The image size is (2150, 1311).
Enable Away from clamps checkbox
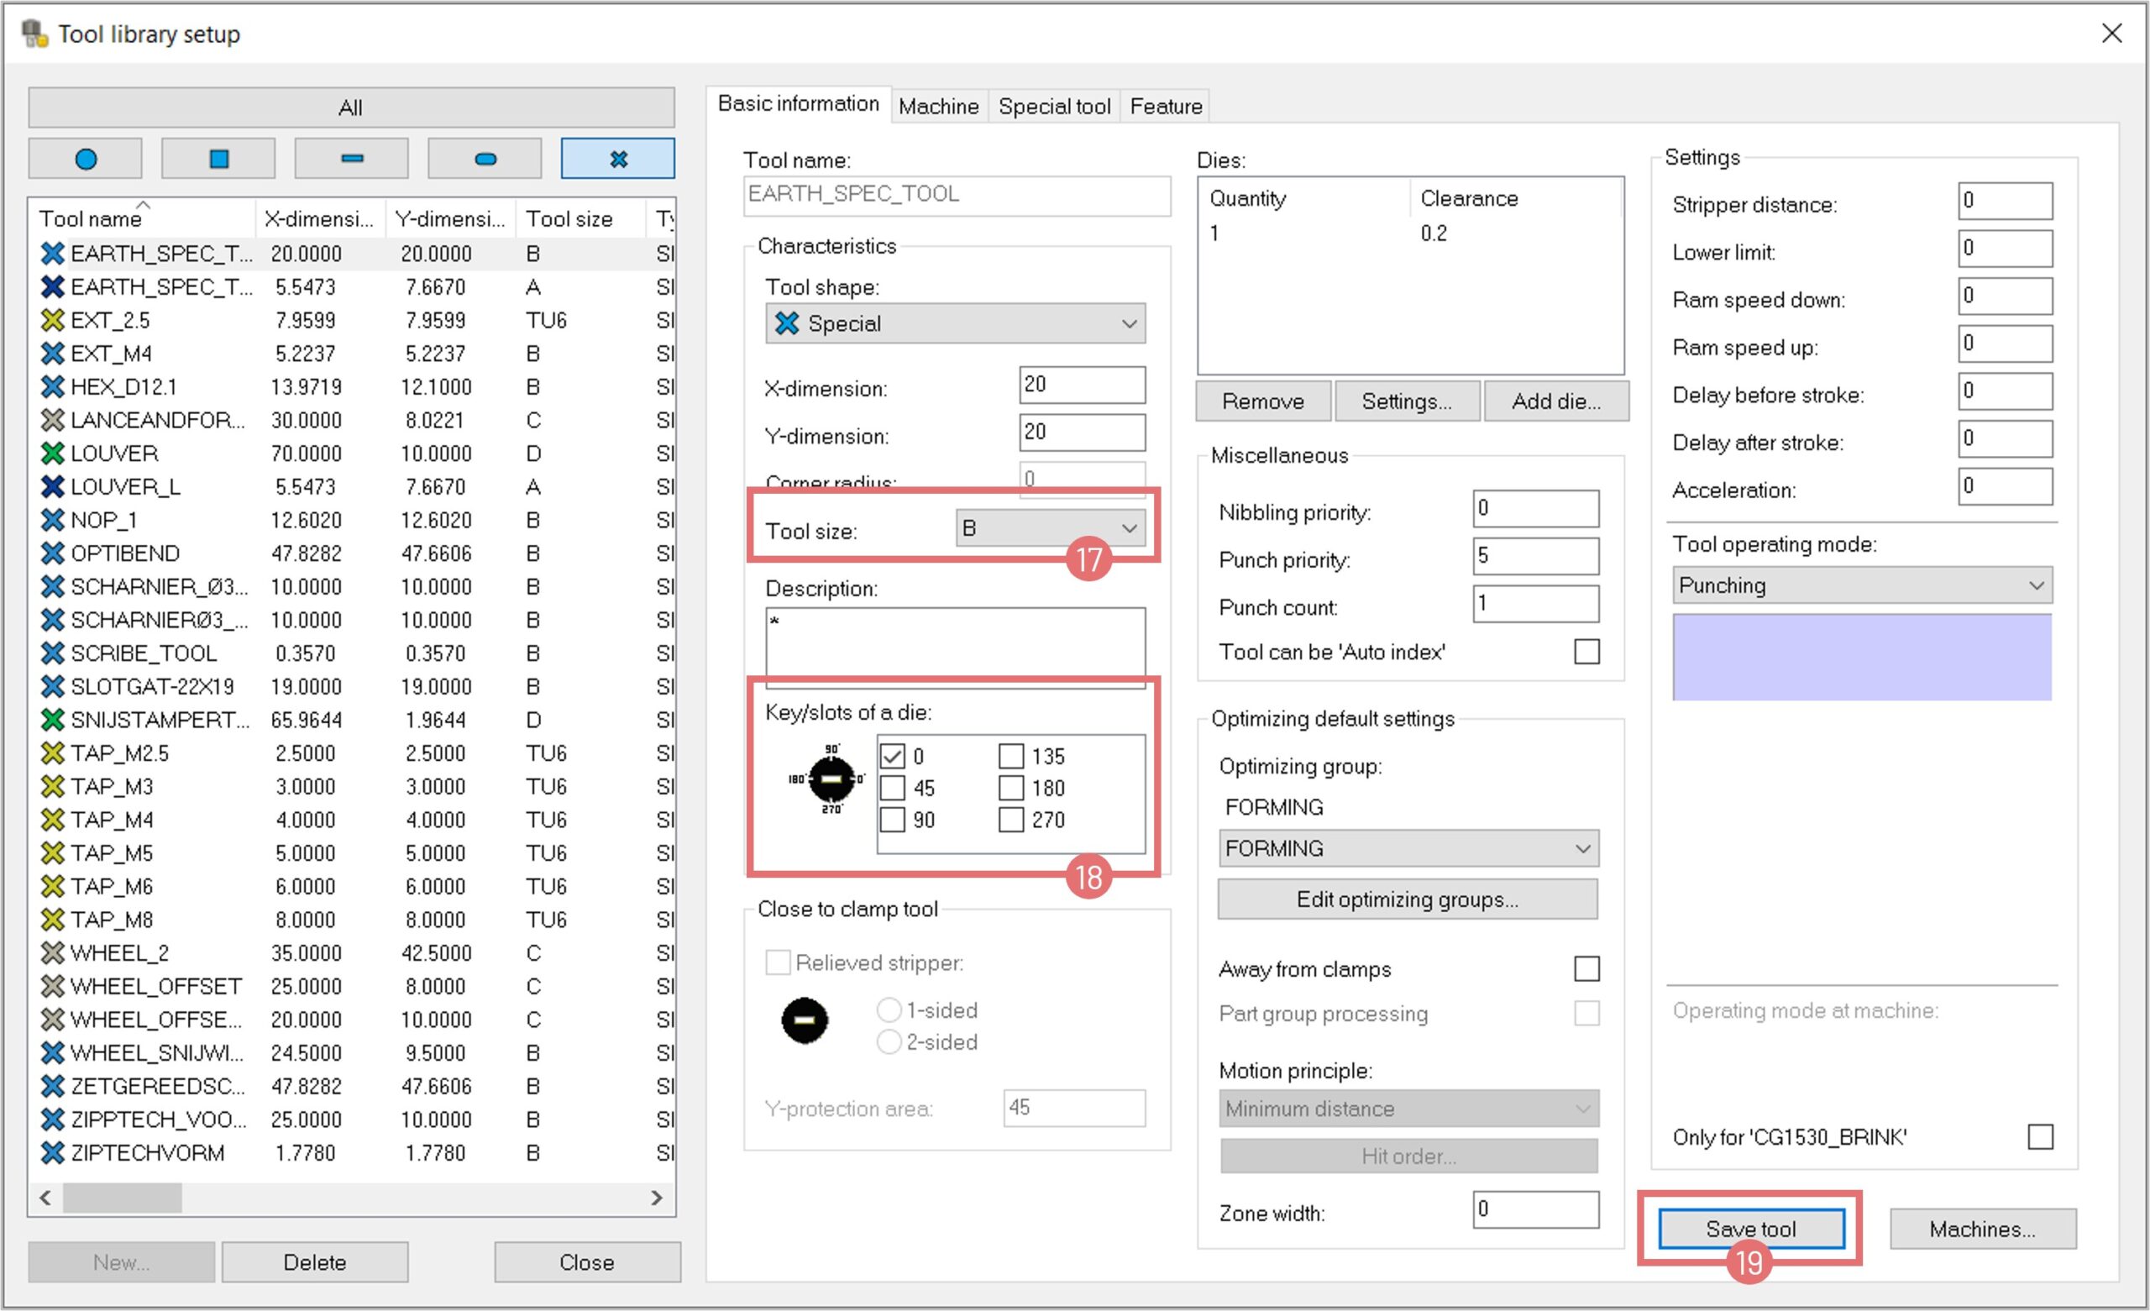point(1586,969)
